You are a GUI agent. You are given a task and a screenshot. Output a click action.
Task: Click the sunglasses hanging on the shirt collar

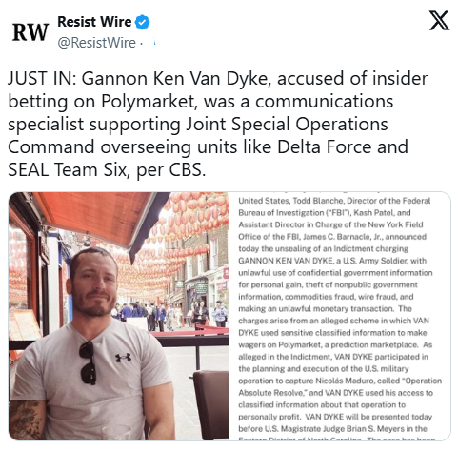click(88, 363)
